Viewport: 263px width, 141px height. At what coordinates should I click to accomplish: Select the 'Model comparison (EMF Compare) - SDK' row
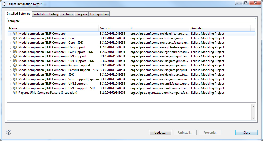pyautogui.click(x=132, y=74)
